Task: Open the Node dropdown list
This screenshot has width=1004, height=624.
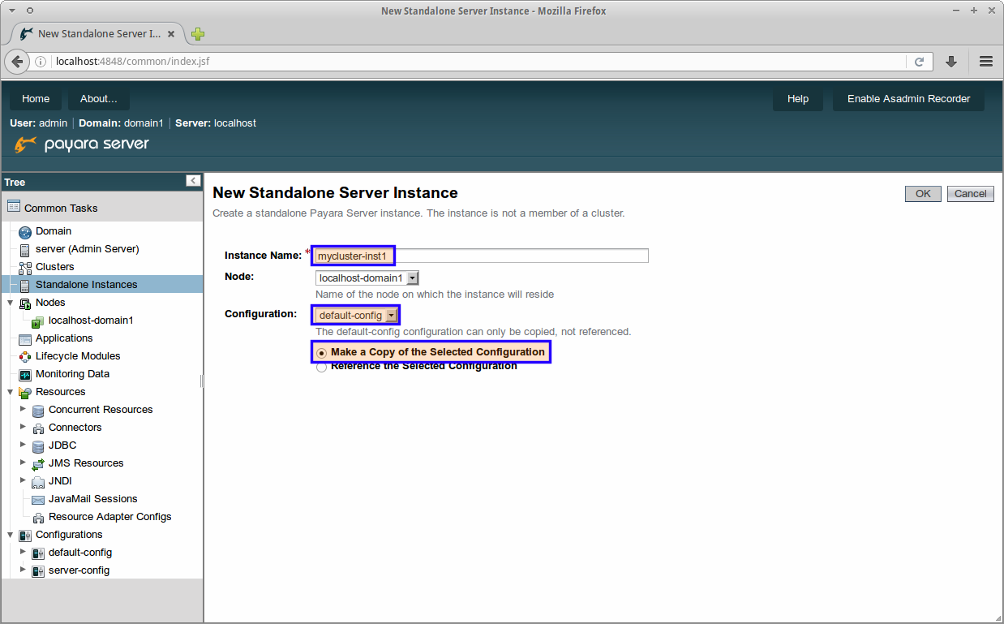Action: 367,278
